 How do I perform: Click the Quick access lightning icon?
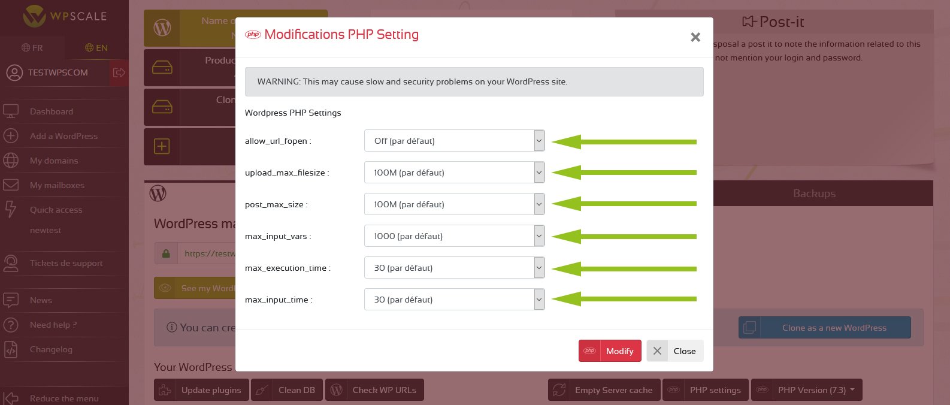point(11,209)
